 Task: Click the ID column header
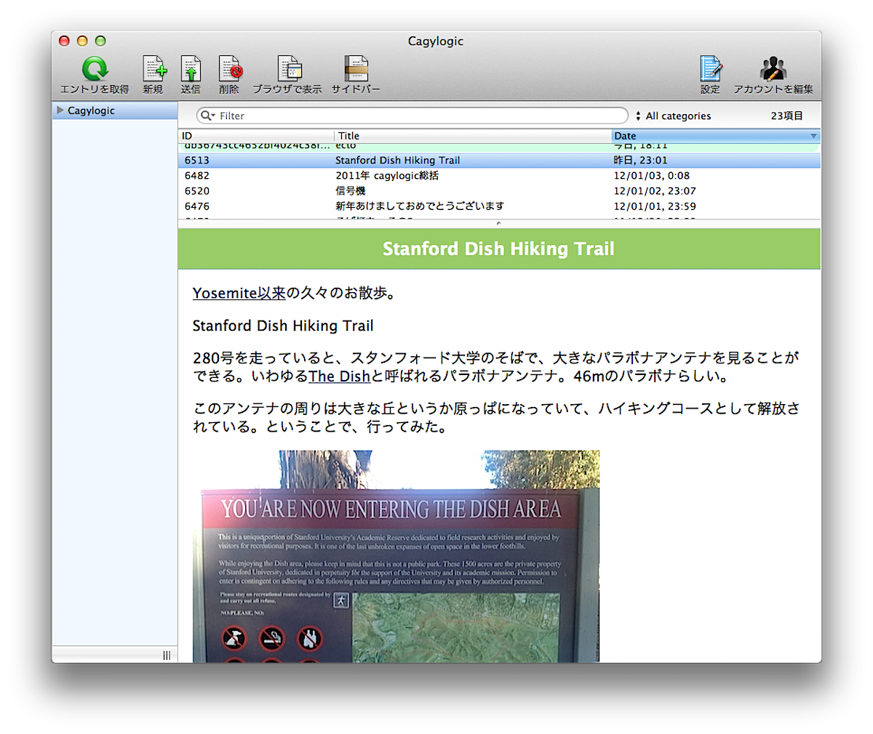click(255, 136)
